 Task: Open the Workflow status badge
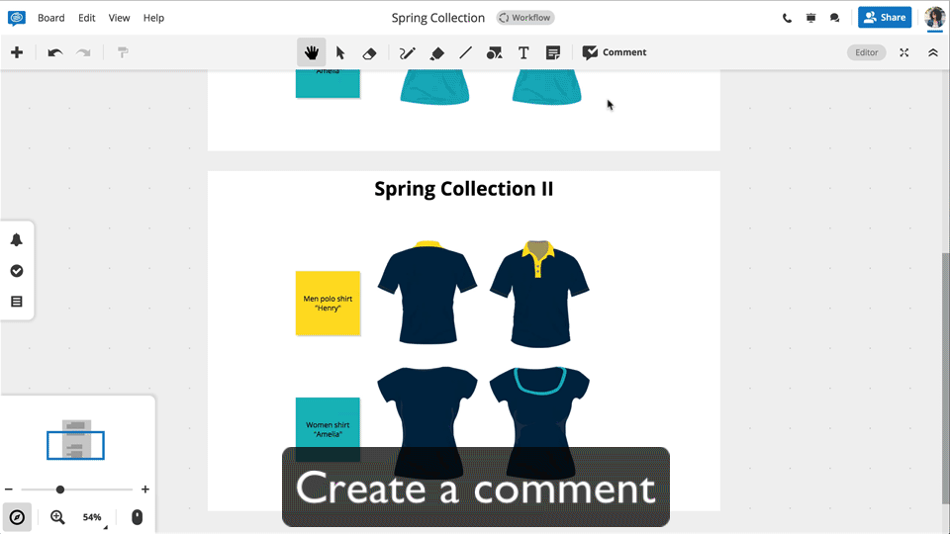tap(525, 18)
